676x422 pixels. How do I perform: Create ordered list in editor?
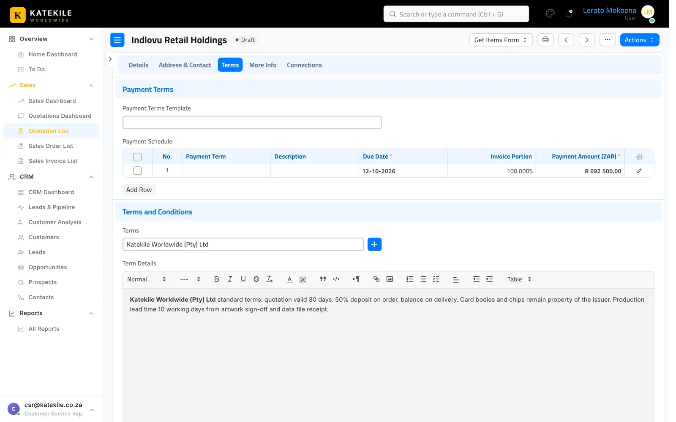[409, 279]
